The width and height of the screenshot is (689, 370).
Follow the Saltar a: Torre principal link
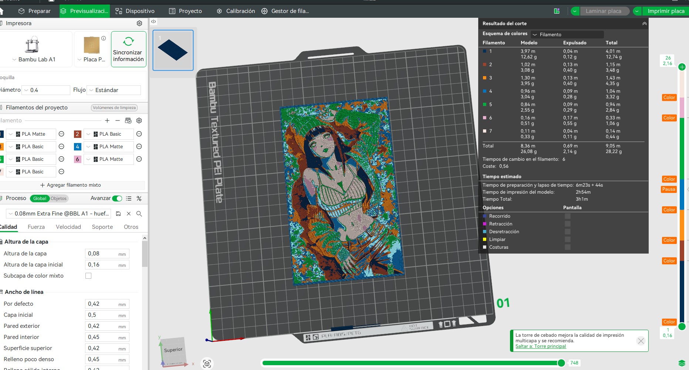click(x=541, y=346)
